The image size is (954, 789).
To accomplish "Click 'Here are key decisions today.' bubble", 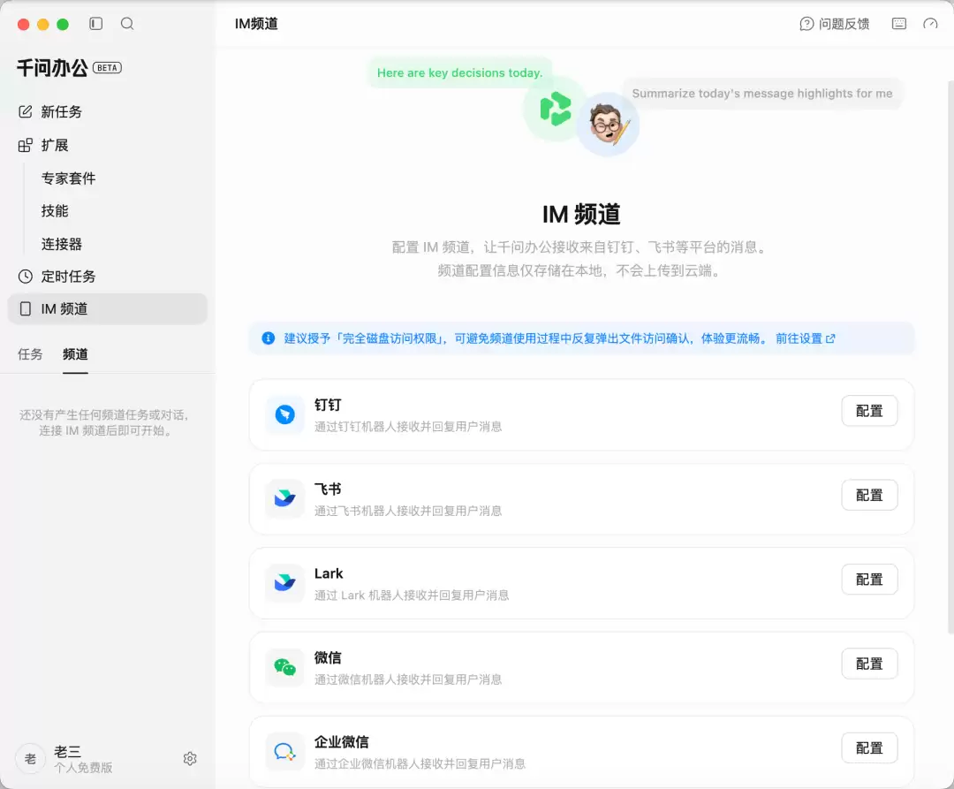I will coord(459,72).
